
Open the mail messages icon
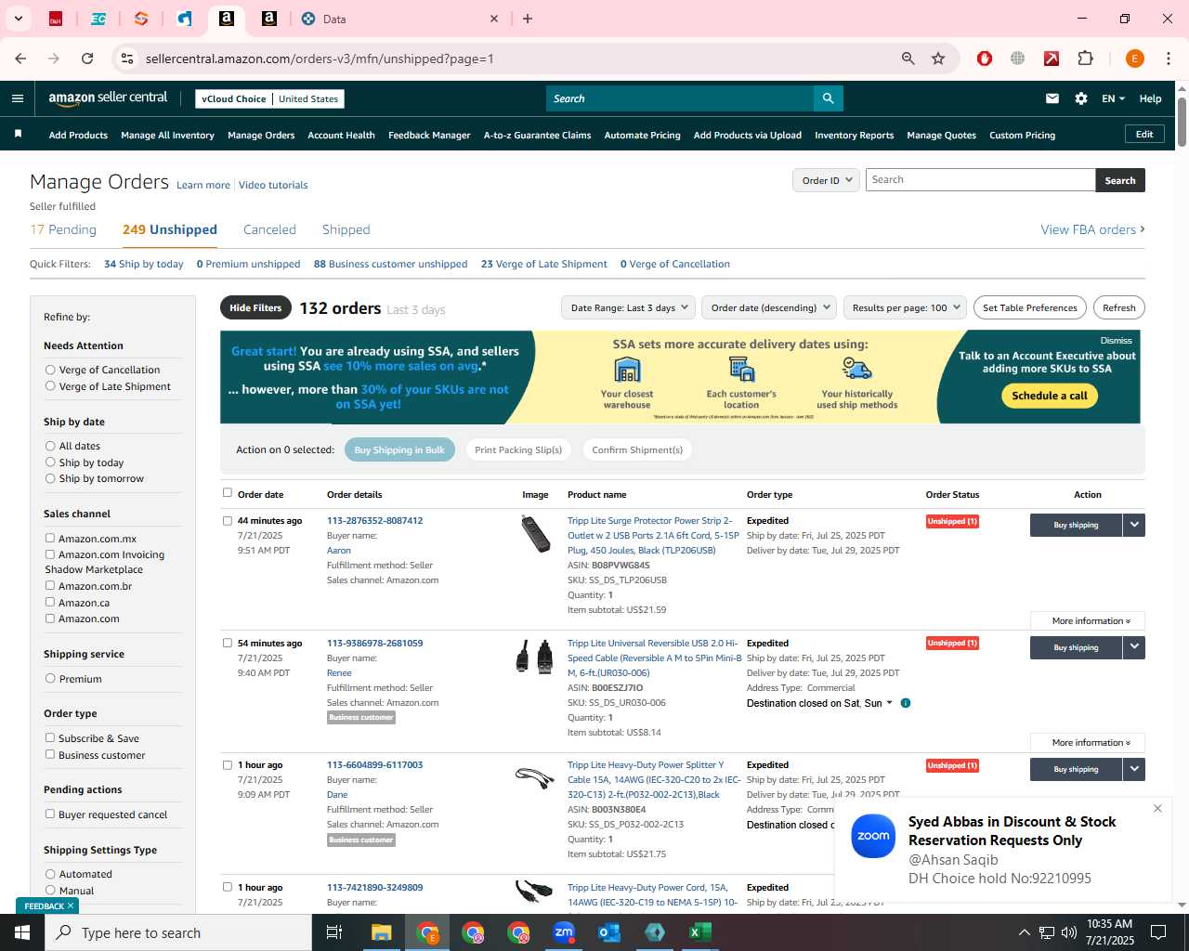pyautogui.click(x=1052, y=98)
